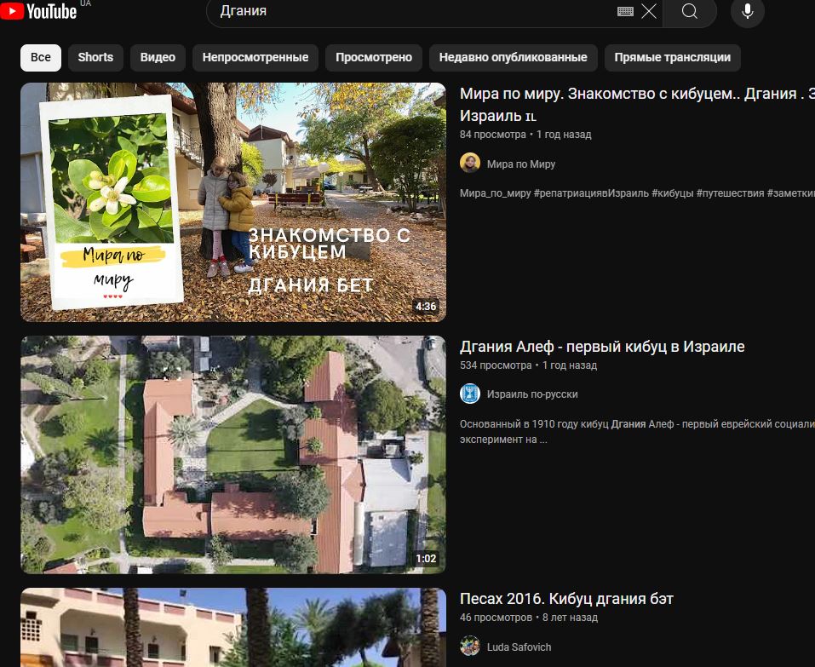Select Прямые трансляции filter chip

[x=673, y=58]
